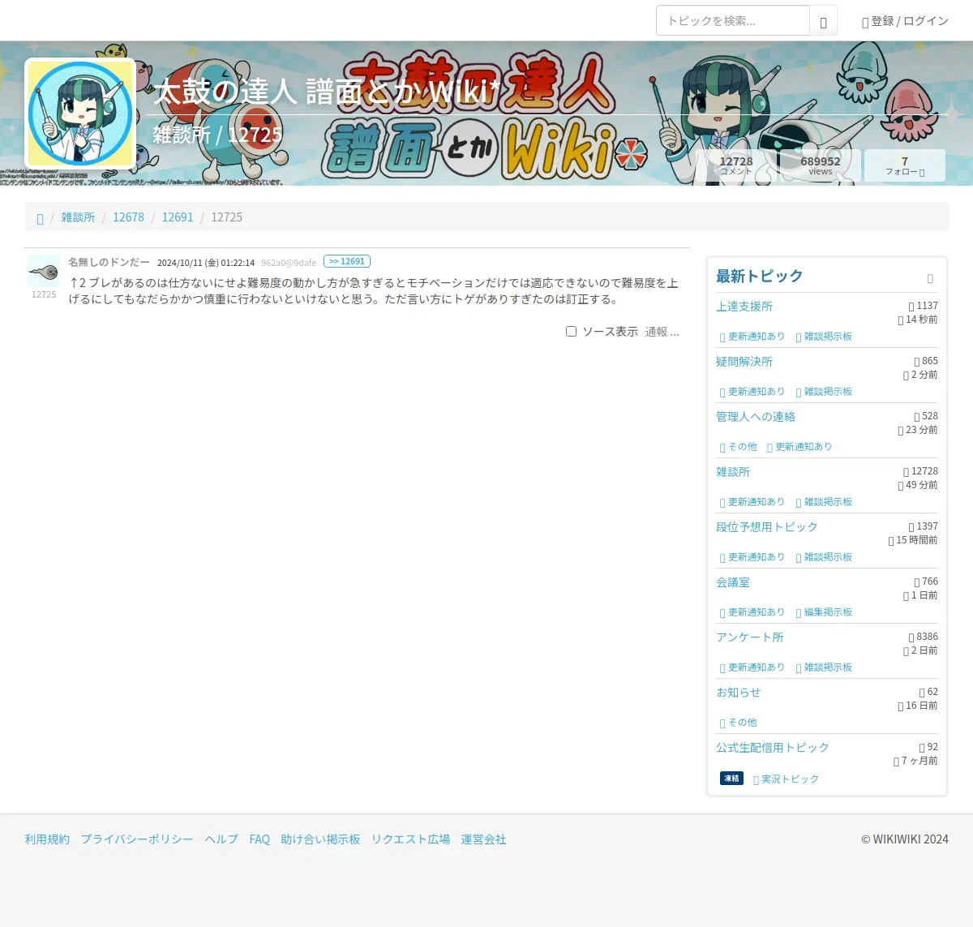This screenshot has height=927, width=973.
Task: Click the >> 12691 reply reference badge
Action: [x=347, y=261]
